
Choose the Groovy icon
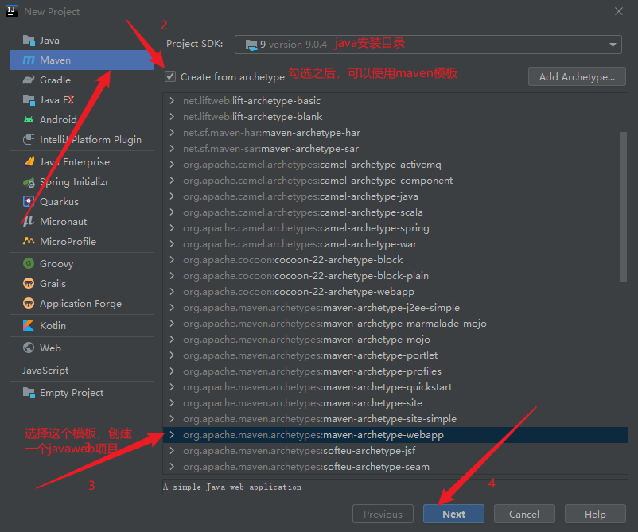point(29,263)
